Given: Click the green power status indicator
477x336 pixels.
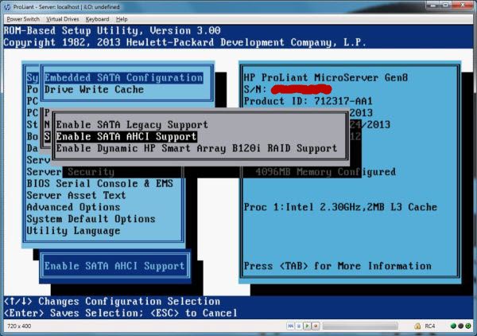Looking at the screenshot, I should click(468, 326).
